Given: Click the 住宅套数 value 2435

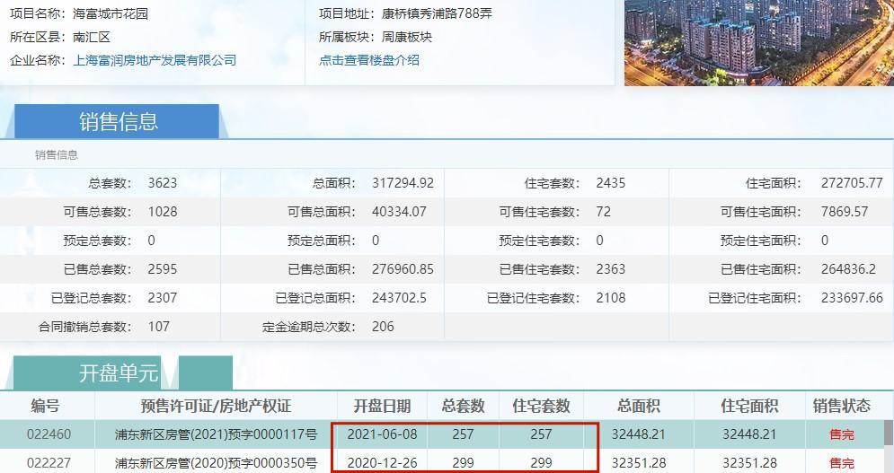Looking at the screenshot, I should click(x=611, y=183).
